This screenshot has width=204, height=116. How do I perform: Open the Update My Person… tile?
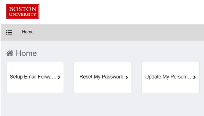[170, 77]
